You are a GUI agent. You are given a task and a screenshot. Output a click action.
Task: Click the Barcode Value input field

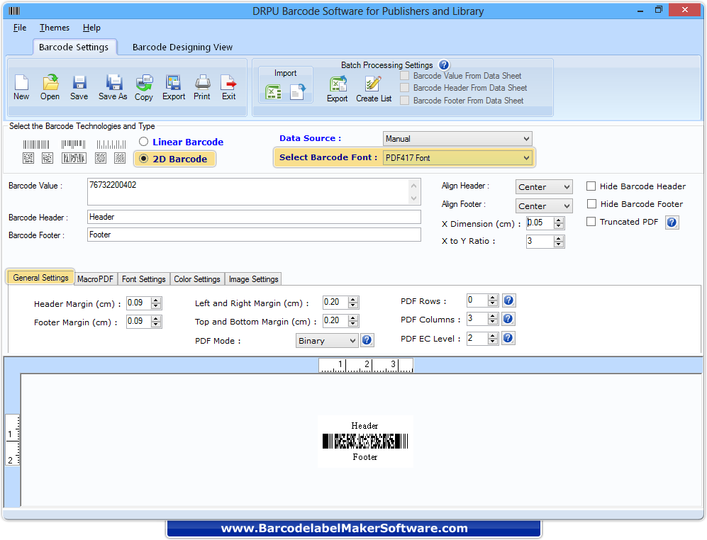[254, 191]
